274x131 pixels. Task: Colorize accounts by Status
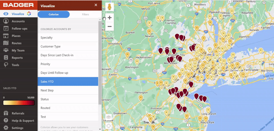pos(68,99)
